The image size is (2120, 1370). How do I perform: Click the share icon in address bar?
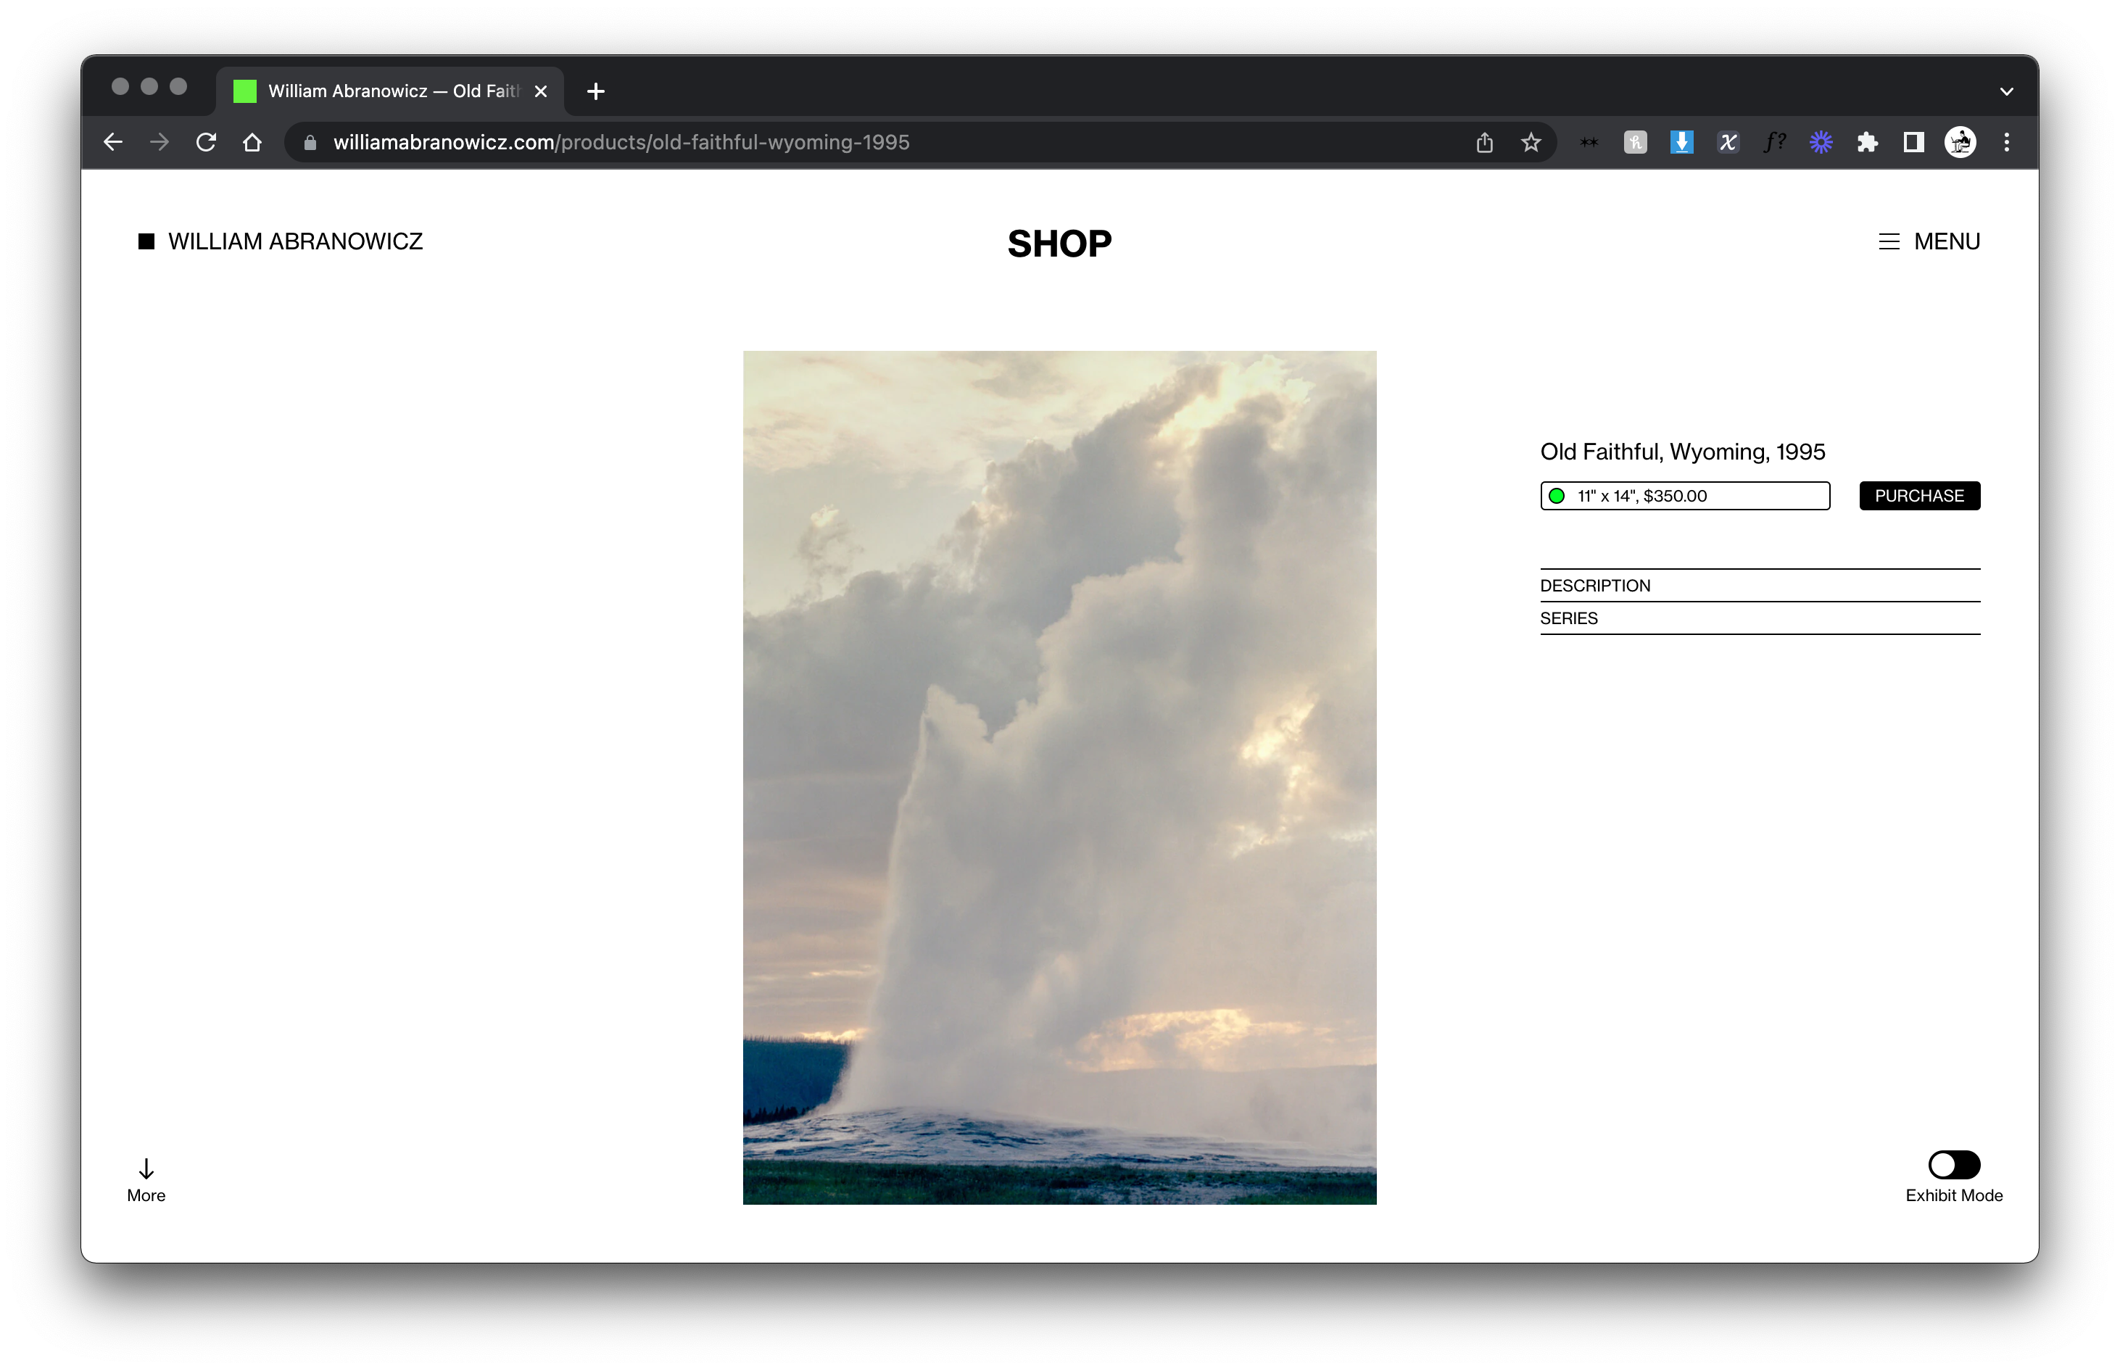1484,142
